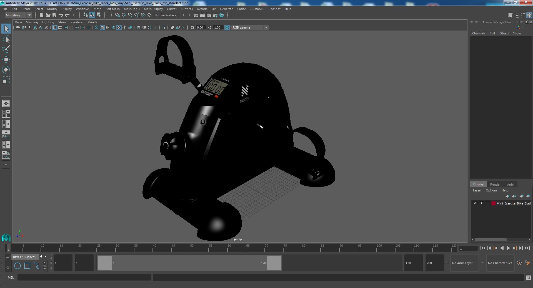Screen dimensions: 533x288
Task: Select camera icon in viewport toolbar
Action: [x=18, y=27]
